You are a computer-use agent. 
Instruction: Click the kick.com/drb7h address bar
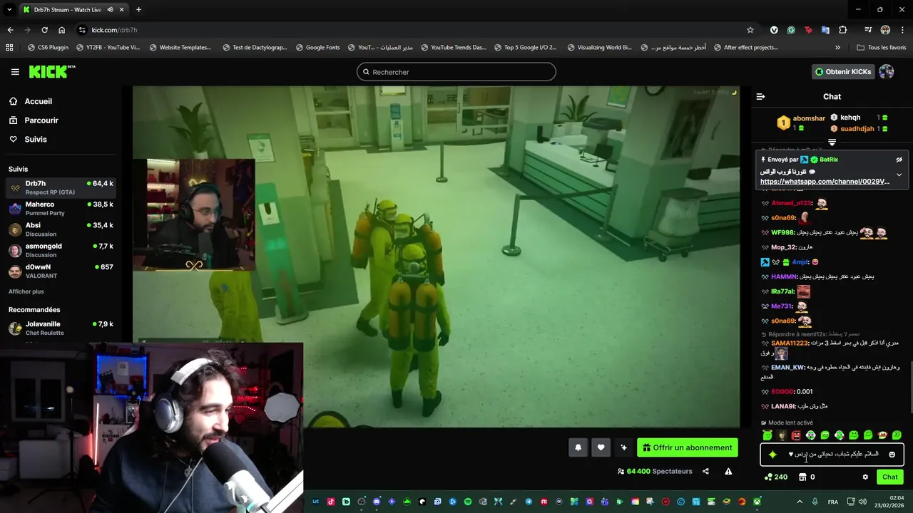click(x=417, y=30)
